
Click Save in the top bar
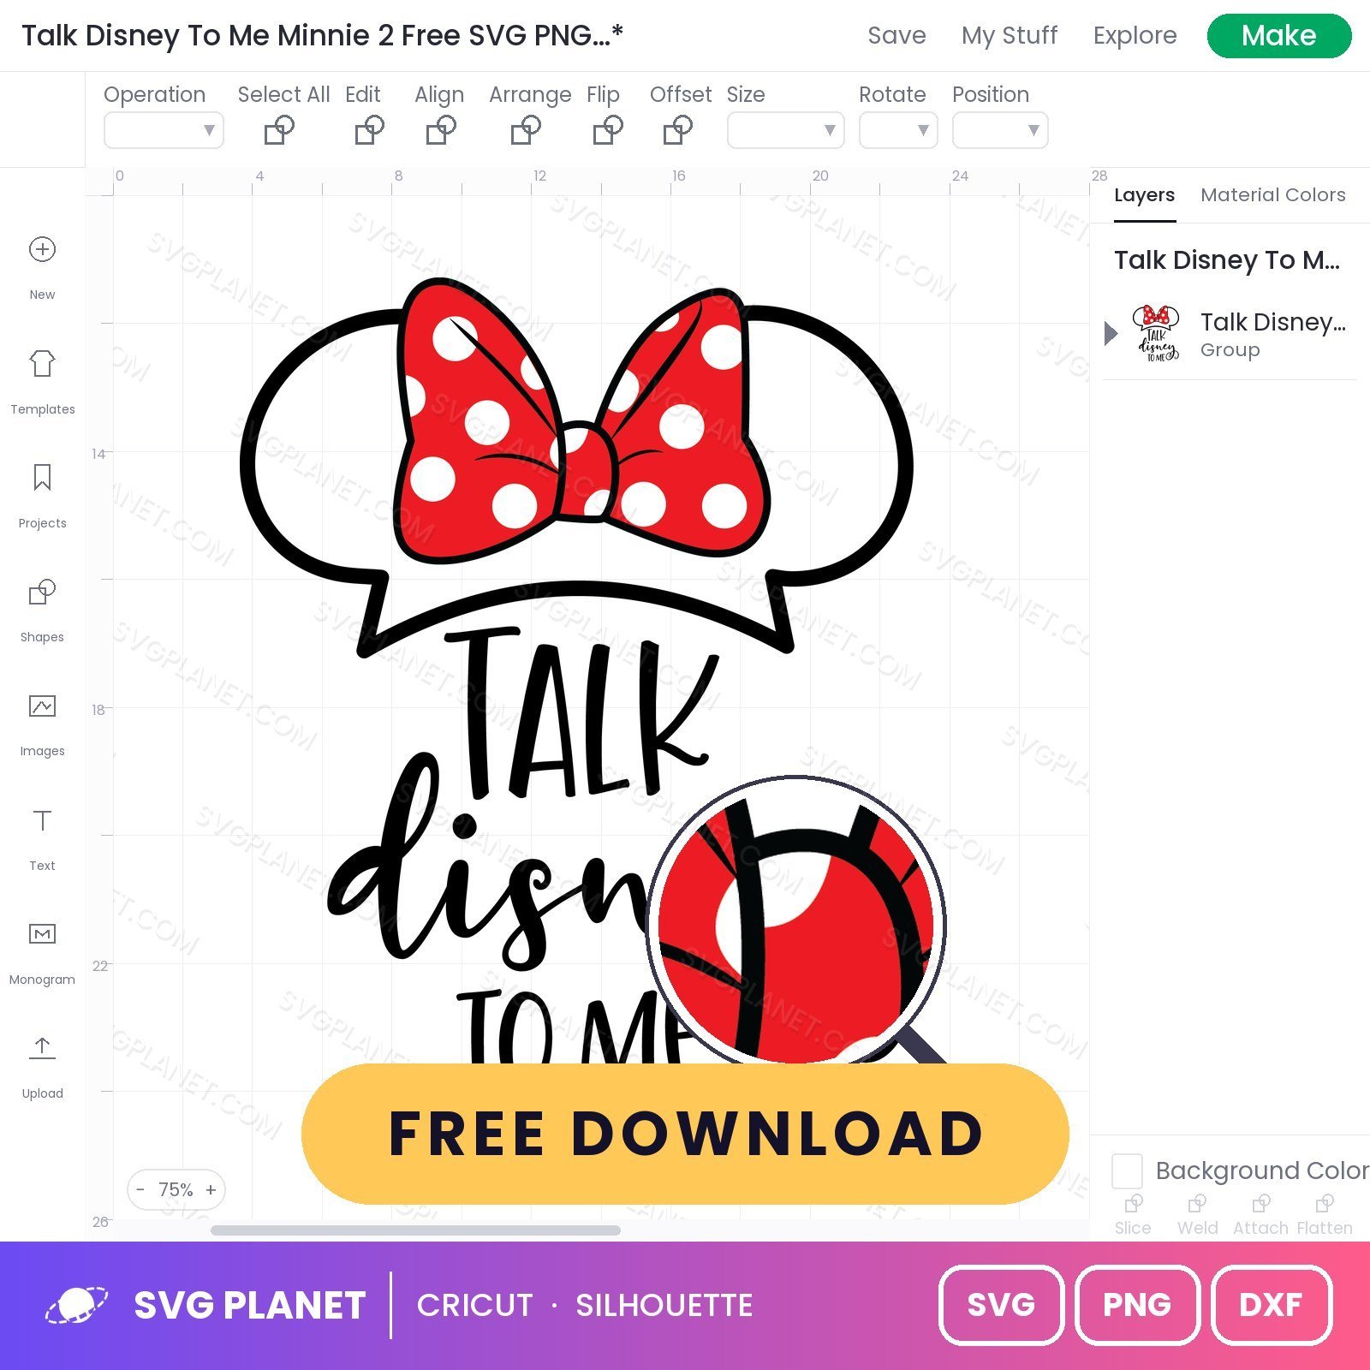pos(896,35)
